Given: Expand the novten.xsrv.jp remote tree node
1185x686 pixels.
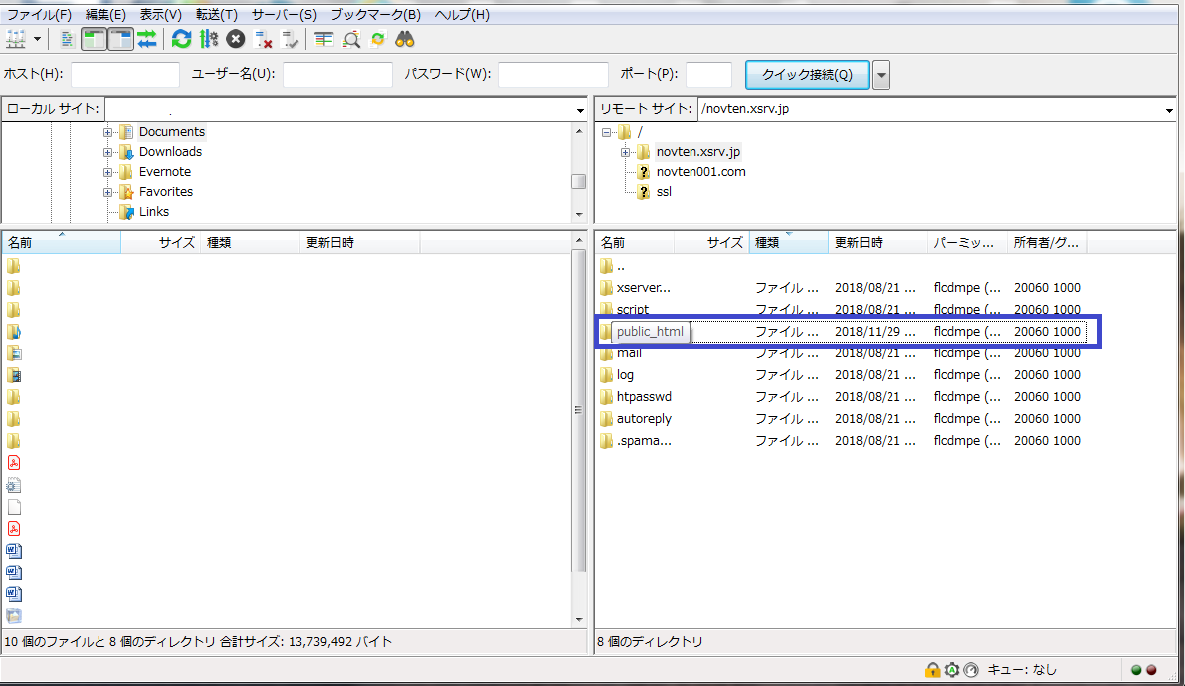Looking at the screenshot, I should 625,152.
